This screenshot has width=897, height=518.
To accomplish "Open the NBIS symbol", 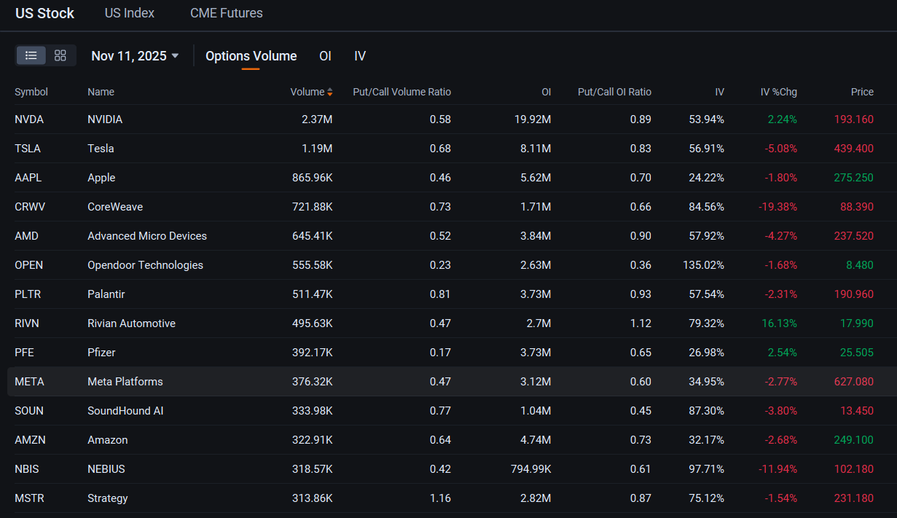I will click(x=27, y=469).
